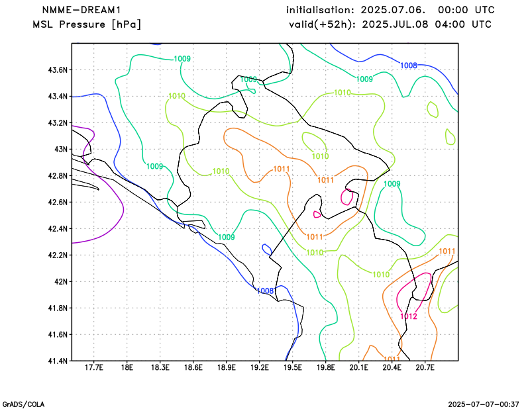Select the MSL Pressure [hPa] heading
The height and width of the screenshot is (409, 530).
(87, 24)
